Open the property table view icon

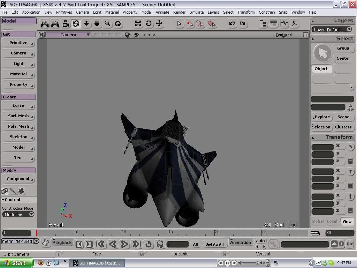click(x=273, y=23)
